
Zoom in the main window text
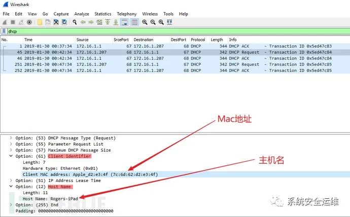[x=145, y=22]
